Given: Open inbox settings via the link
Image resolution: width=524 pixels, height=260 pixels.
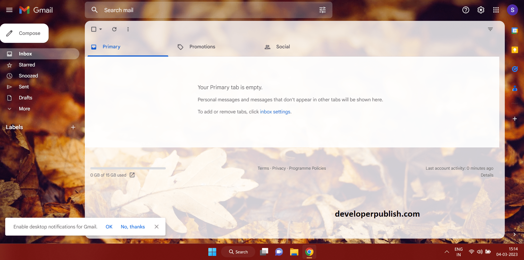Looking at the screenshot, I should click(275, 112).
